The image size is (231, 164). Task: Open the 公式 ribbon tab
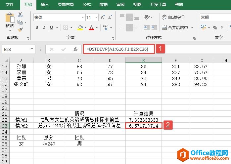pyautogui.click(x=87, y=5)
